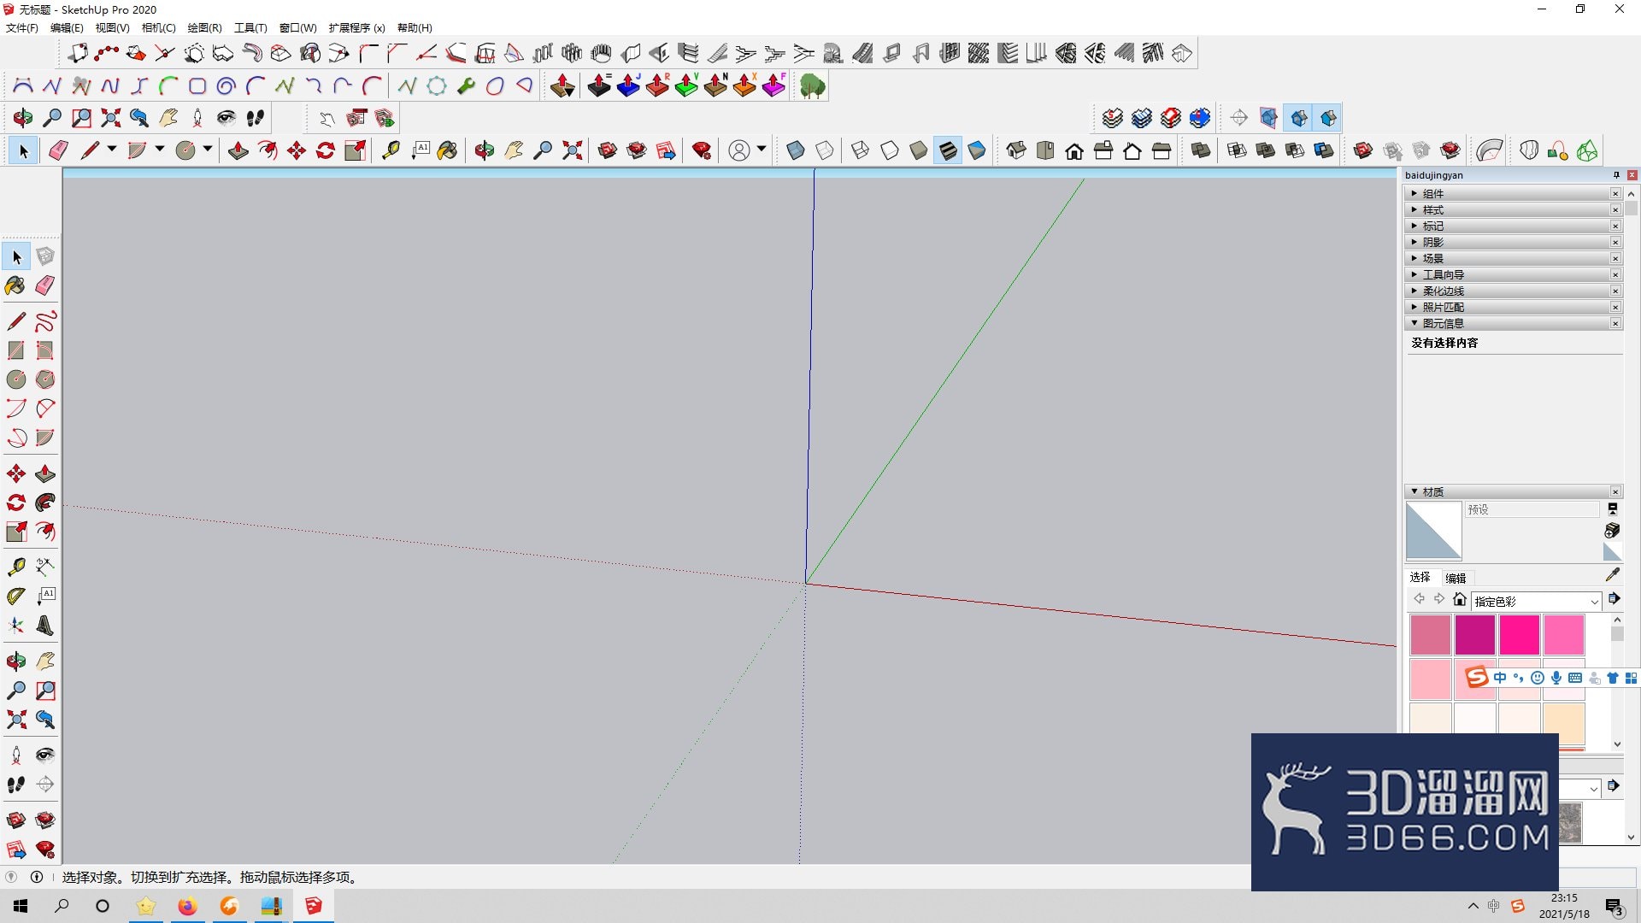This screenshot has height=923, width=1641.
Task: Switch to the 选择 materials tab
Action: 1420,578
